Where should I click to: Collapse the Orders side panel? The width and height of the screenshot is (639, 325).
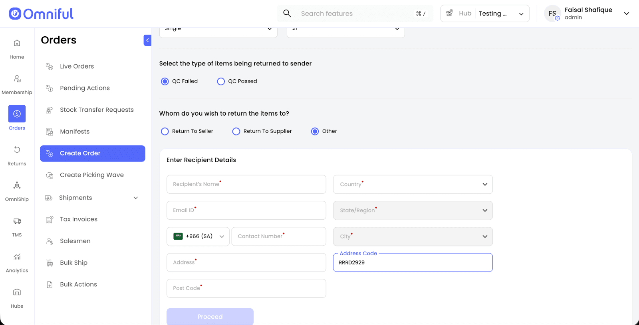[x=147, y=40]
